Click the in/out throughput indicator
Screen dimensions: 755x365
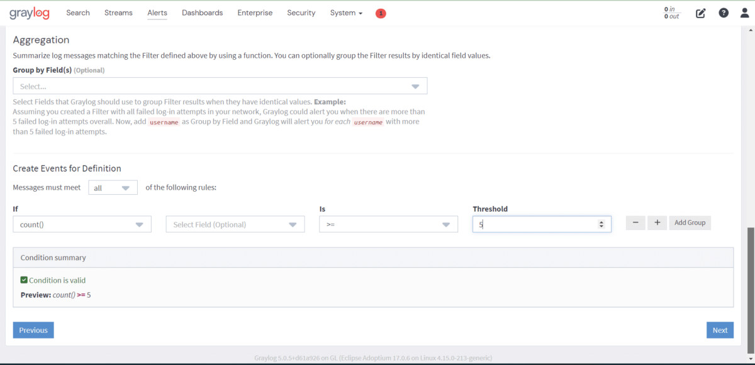click(x=671, y=13)
